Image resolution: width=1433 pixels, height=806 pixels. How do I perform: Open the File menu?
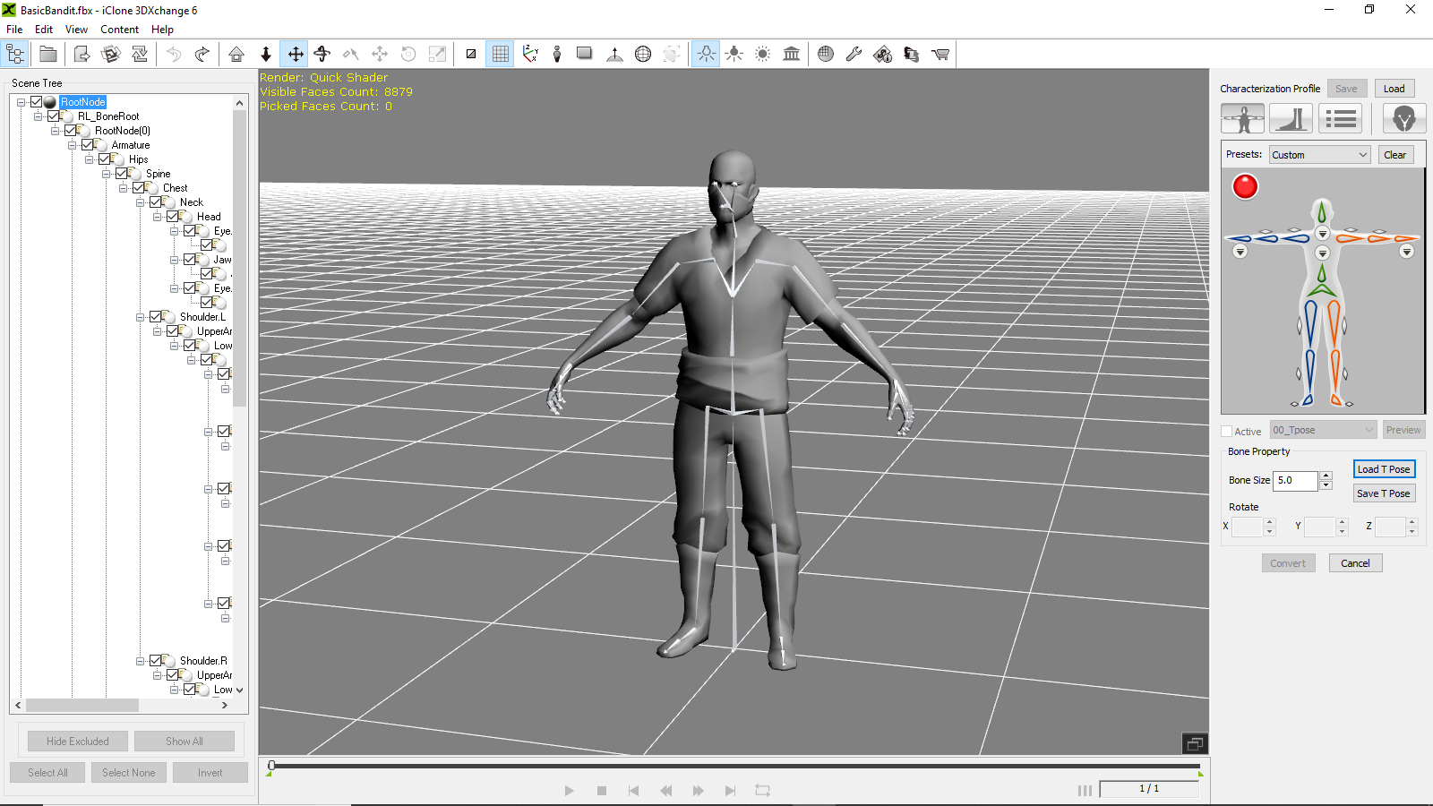[14, 30]
